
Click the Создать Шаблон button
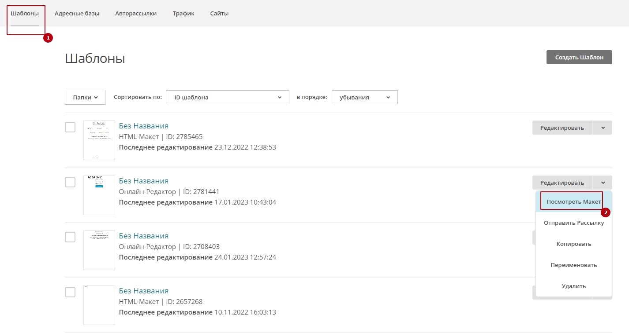(x=579, y=57)
